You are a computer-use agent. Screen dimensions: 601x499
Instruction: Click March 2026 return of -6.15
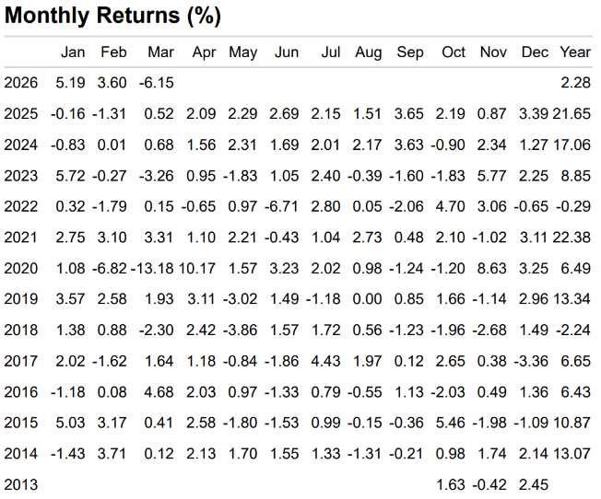[157, 83]
